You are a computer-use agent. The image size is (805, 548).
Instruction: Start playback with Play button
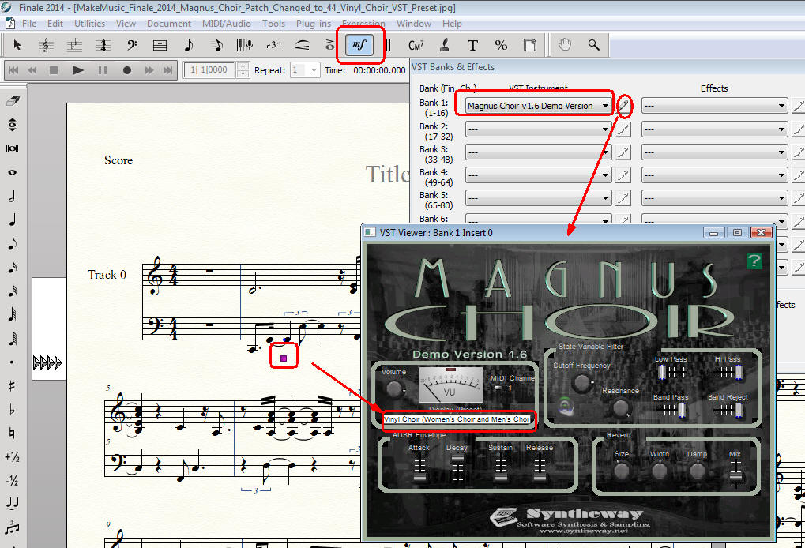[x=77, y=69]
